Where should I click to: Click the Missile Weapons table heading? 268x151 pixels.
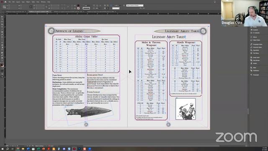click(186, 42)
